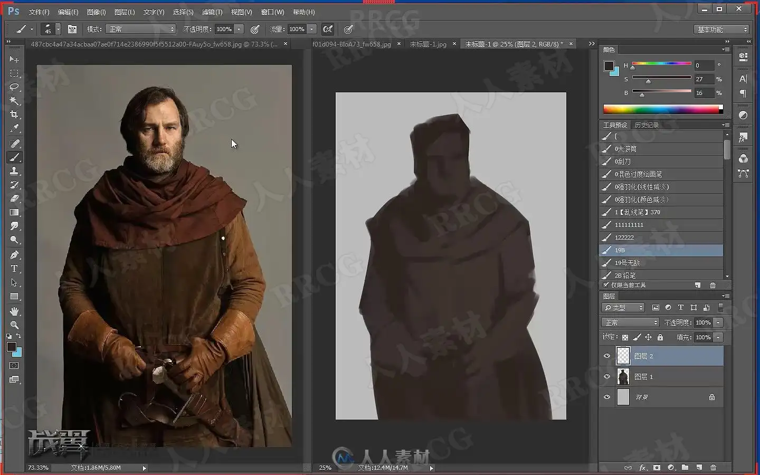This screenshot has width=760, height=475.
Task: Switch to the 未标题-1.jpg document tab
Action: click(428, 44)
